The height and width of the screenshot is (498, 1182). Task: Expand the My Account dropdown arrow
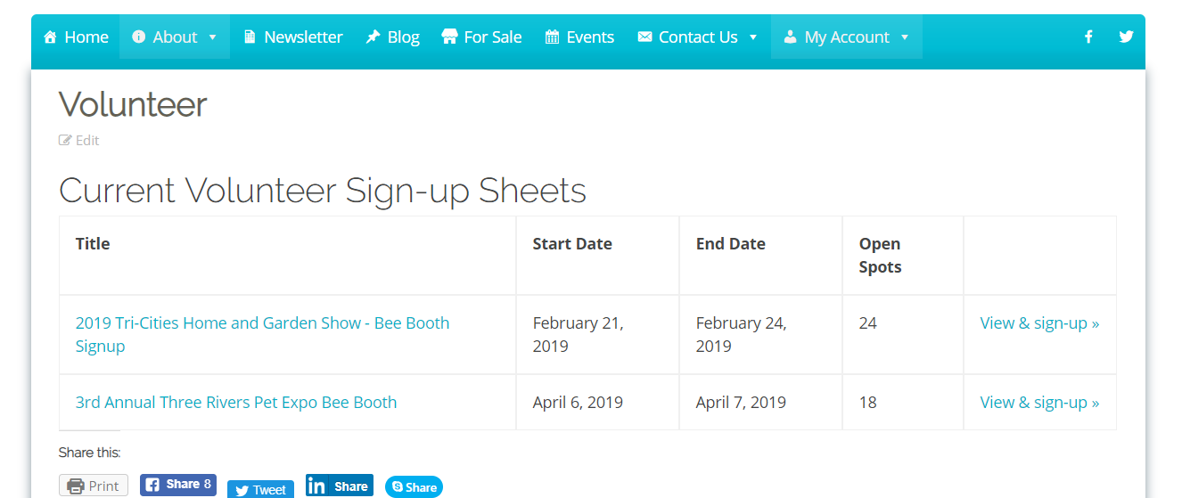click(x=905, y=37)
